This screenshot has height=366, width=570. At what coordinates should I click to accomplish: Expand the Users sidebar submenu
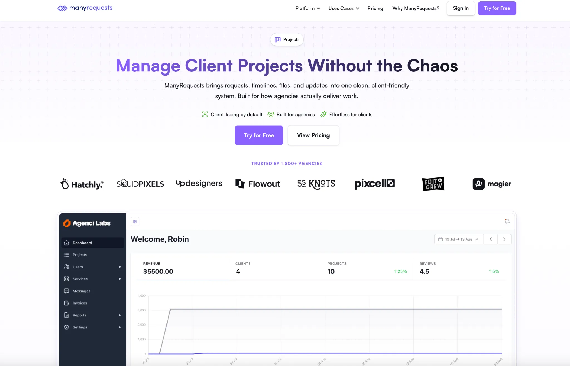pos(120,267)
